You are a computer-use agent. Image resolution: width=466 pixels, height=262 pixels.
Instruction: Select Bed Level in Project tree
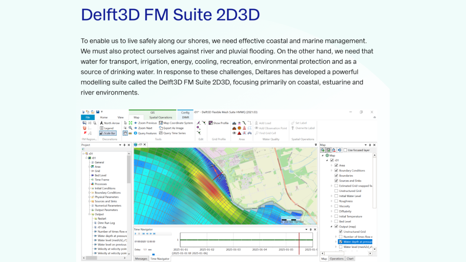[x=101, y=175]
